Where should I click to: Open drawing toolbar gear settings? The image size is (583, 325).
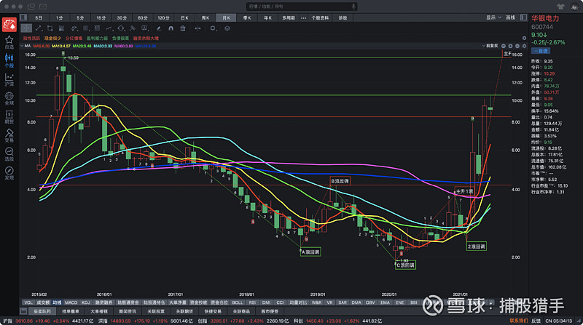[x=213, y=28]
